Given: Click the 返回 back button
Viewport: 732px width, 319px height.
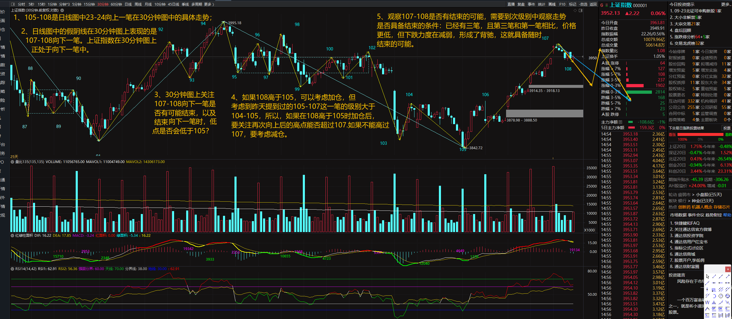Looking at the screenshot, I should pyautogui.click(x=593, y=4).
